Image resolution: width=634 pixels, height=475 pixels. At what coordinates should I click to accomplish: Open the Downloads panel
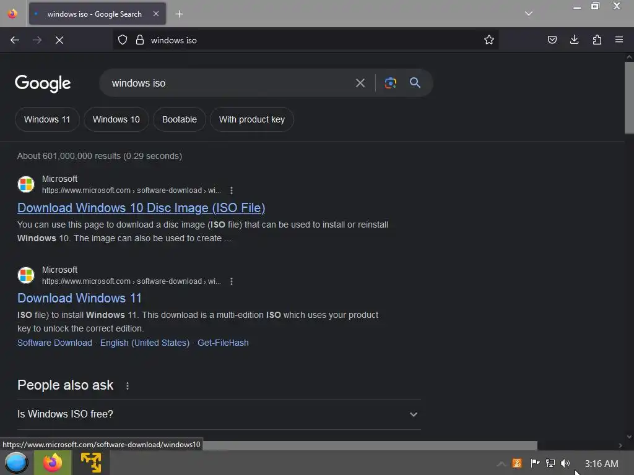574,40
